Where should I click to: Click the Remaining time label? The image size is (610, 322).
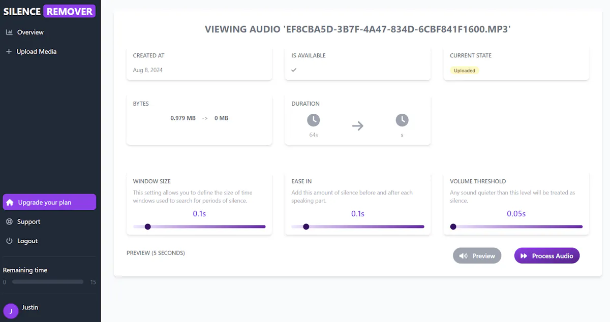click(x=25, y=270)
